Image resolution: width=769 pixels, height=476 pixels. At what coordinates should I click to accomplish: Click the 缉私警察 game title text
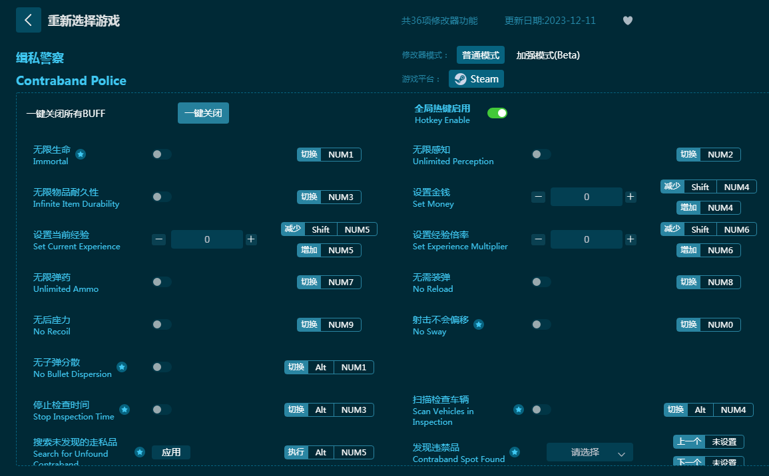click(40, 58)
